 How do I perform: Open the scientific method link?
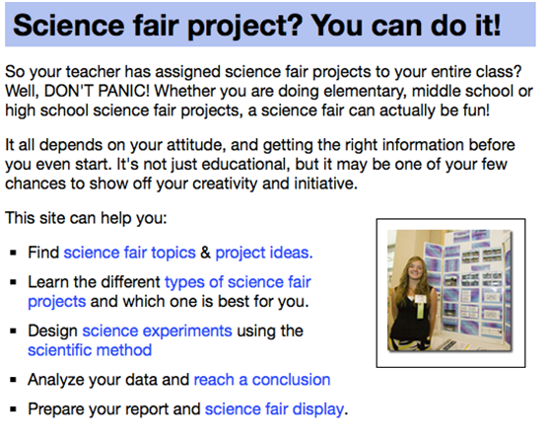click(x=90, y=350)
